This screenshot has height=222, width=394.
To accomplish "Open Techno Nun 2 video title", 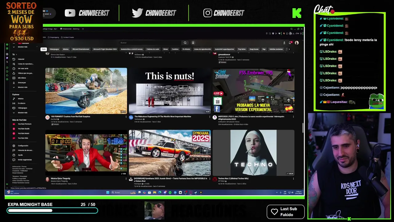I will (233, 178).
